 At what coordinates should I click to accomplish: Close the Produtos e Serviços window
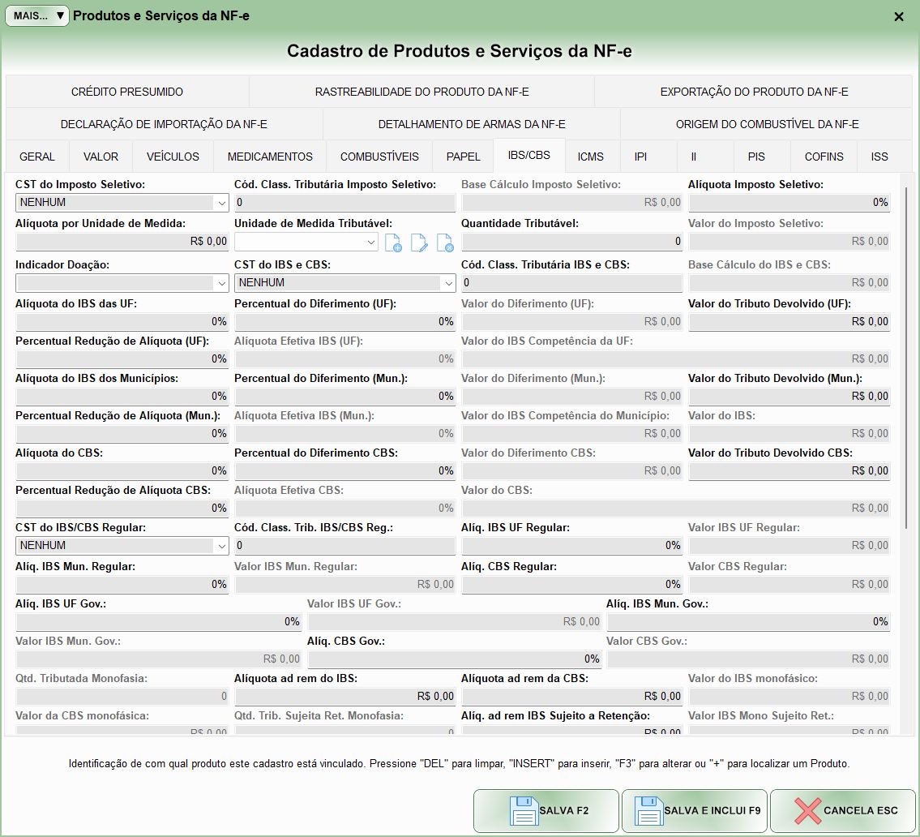(898, 16)
